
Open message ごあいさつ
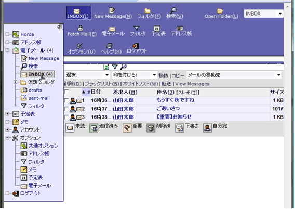(x=168, y=109)
